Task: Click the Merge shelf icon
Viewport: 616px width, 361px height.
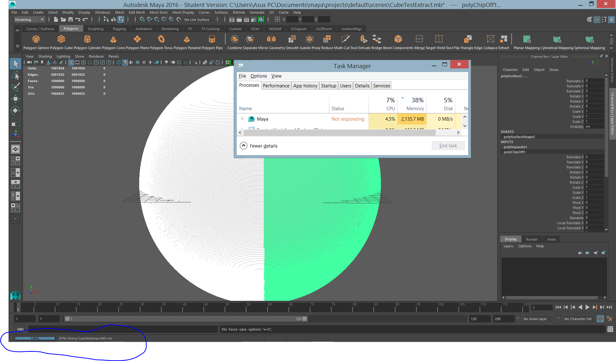Action: (419, 39)
